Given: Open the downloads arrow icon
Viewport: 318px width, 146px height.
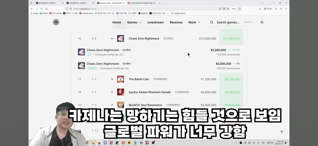Looking at the screenshot, I should pyautogui.click(x=260, y=9).
